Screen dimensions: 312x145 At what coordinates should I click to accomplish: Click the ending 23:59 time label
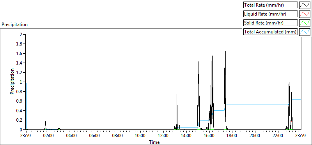click(301, 136)
